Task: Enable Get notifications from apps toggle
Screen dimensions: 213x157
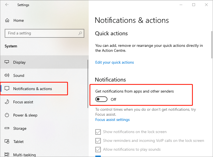Action: (101, 99)
